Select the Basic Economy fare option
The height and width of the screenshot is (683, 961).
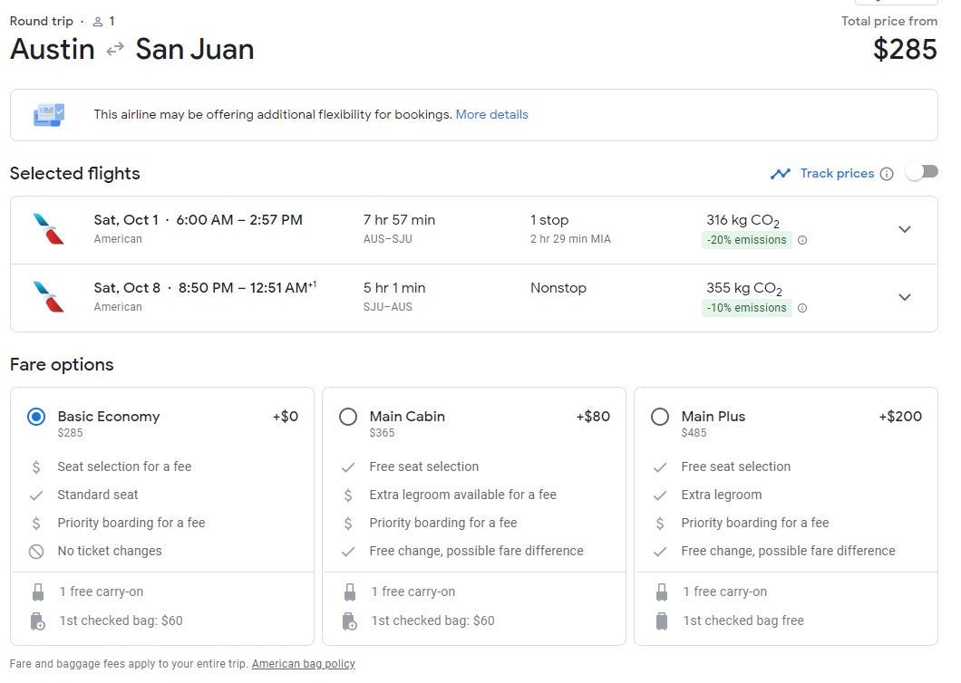point(36,417)
